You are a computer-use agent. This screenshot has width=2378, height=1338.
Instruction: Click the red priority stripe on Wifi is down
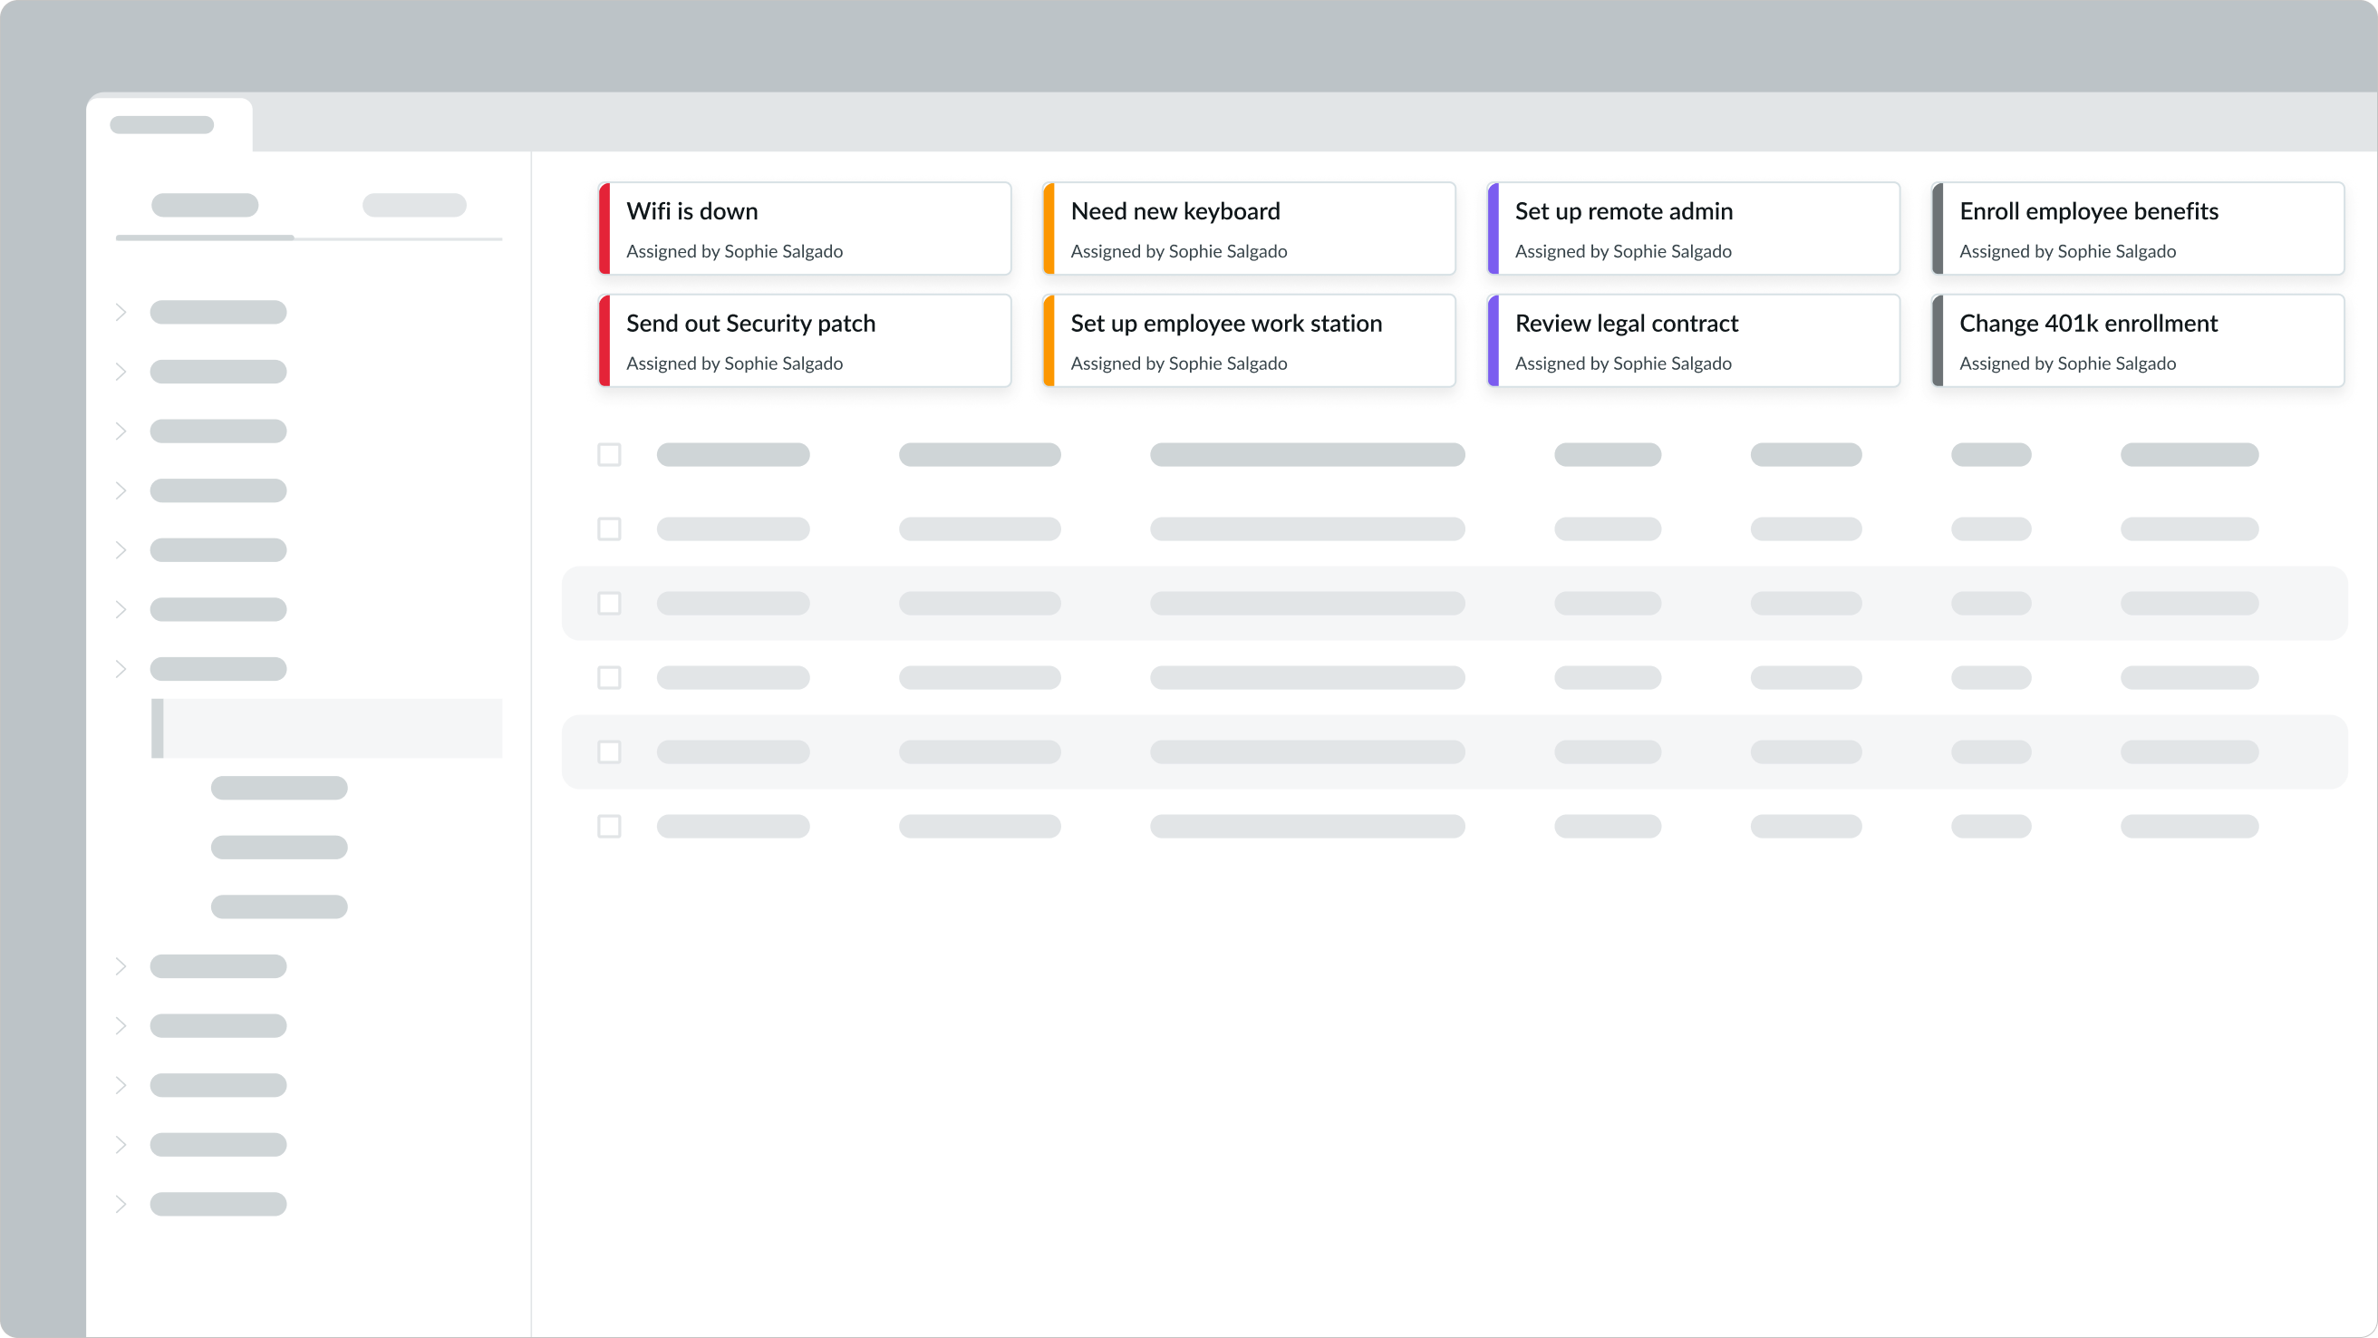pos(604,229)
